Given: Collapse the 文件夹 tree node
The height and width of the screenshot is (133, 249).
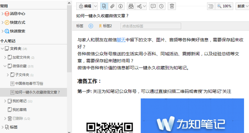Looking at the screenshot, I should pos(2,49).
